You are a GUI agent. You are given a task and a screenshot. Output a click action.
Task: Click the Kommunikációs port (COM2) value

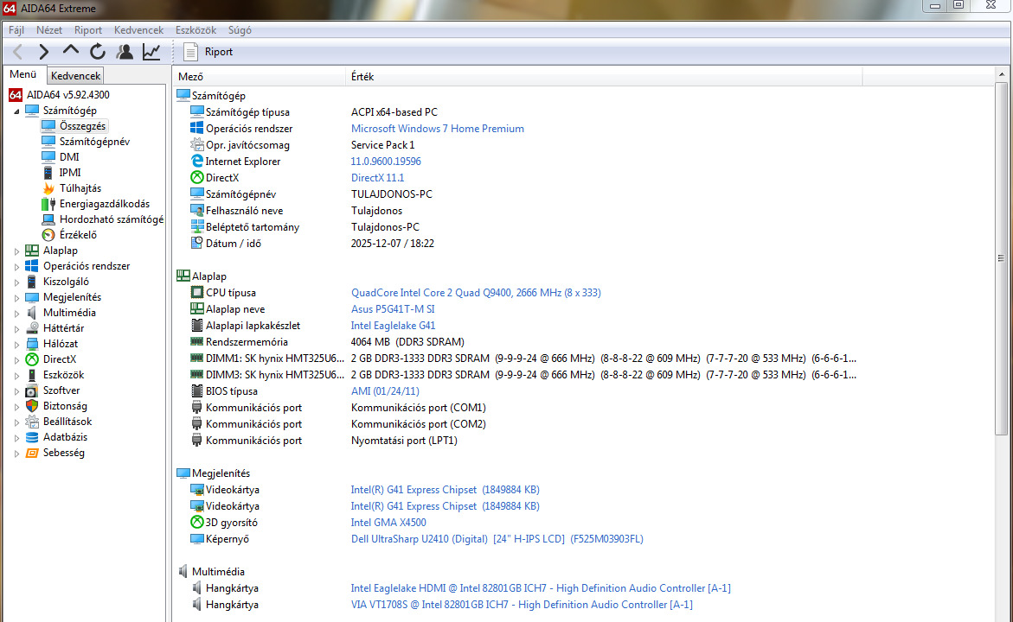418,424
